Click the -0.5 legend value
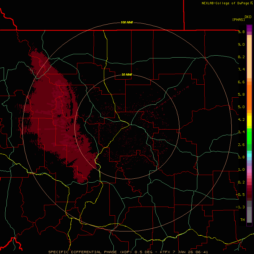This screenshot has width=254, height=254. (x=240, y=195)
